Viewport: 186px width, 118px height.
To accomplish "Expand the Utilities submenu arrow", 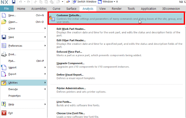I will point(45,82).
